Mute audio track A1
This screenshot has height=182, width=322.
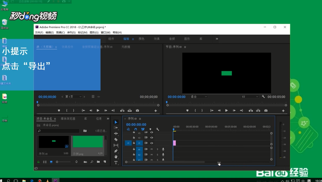(152, 149)
